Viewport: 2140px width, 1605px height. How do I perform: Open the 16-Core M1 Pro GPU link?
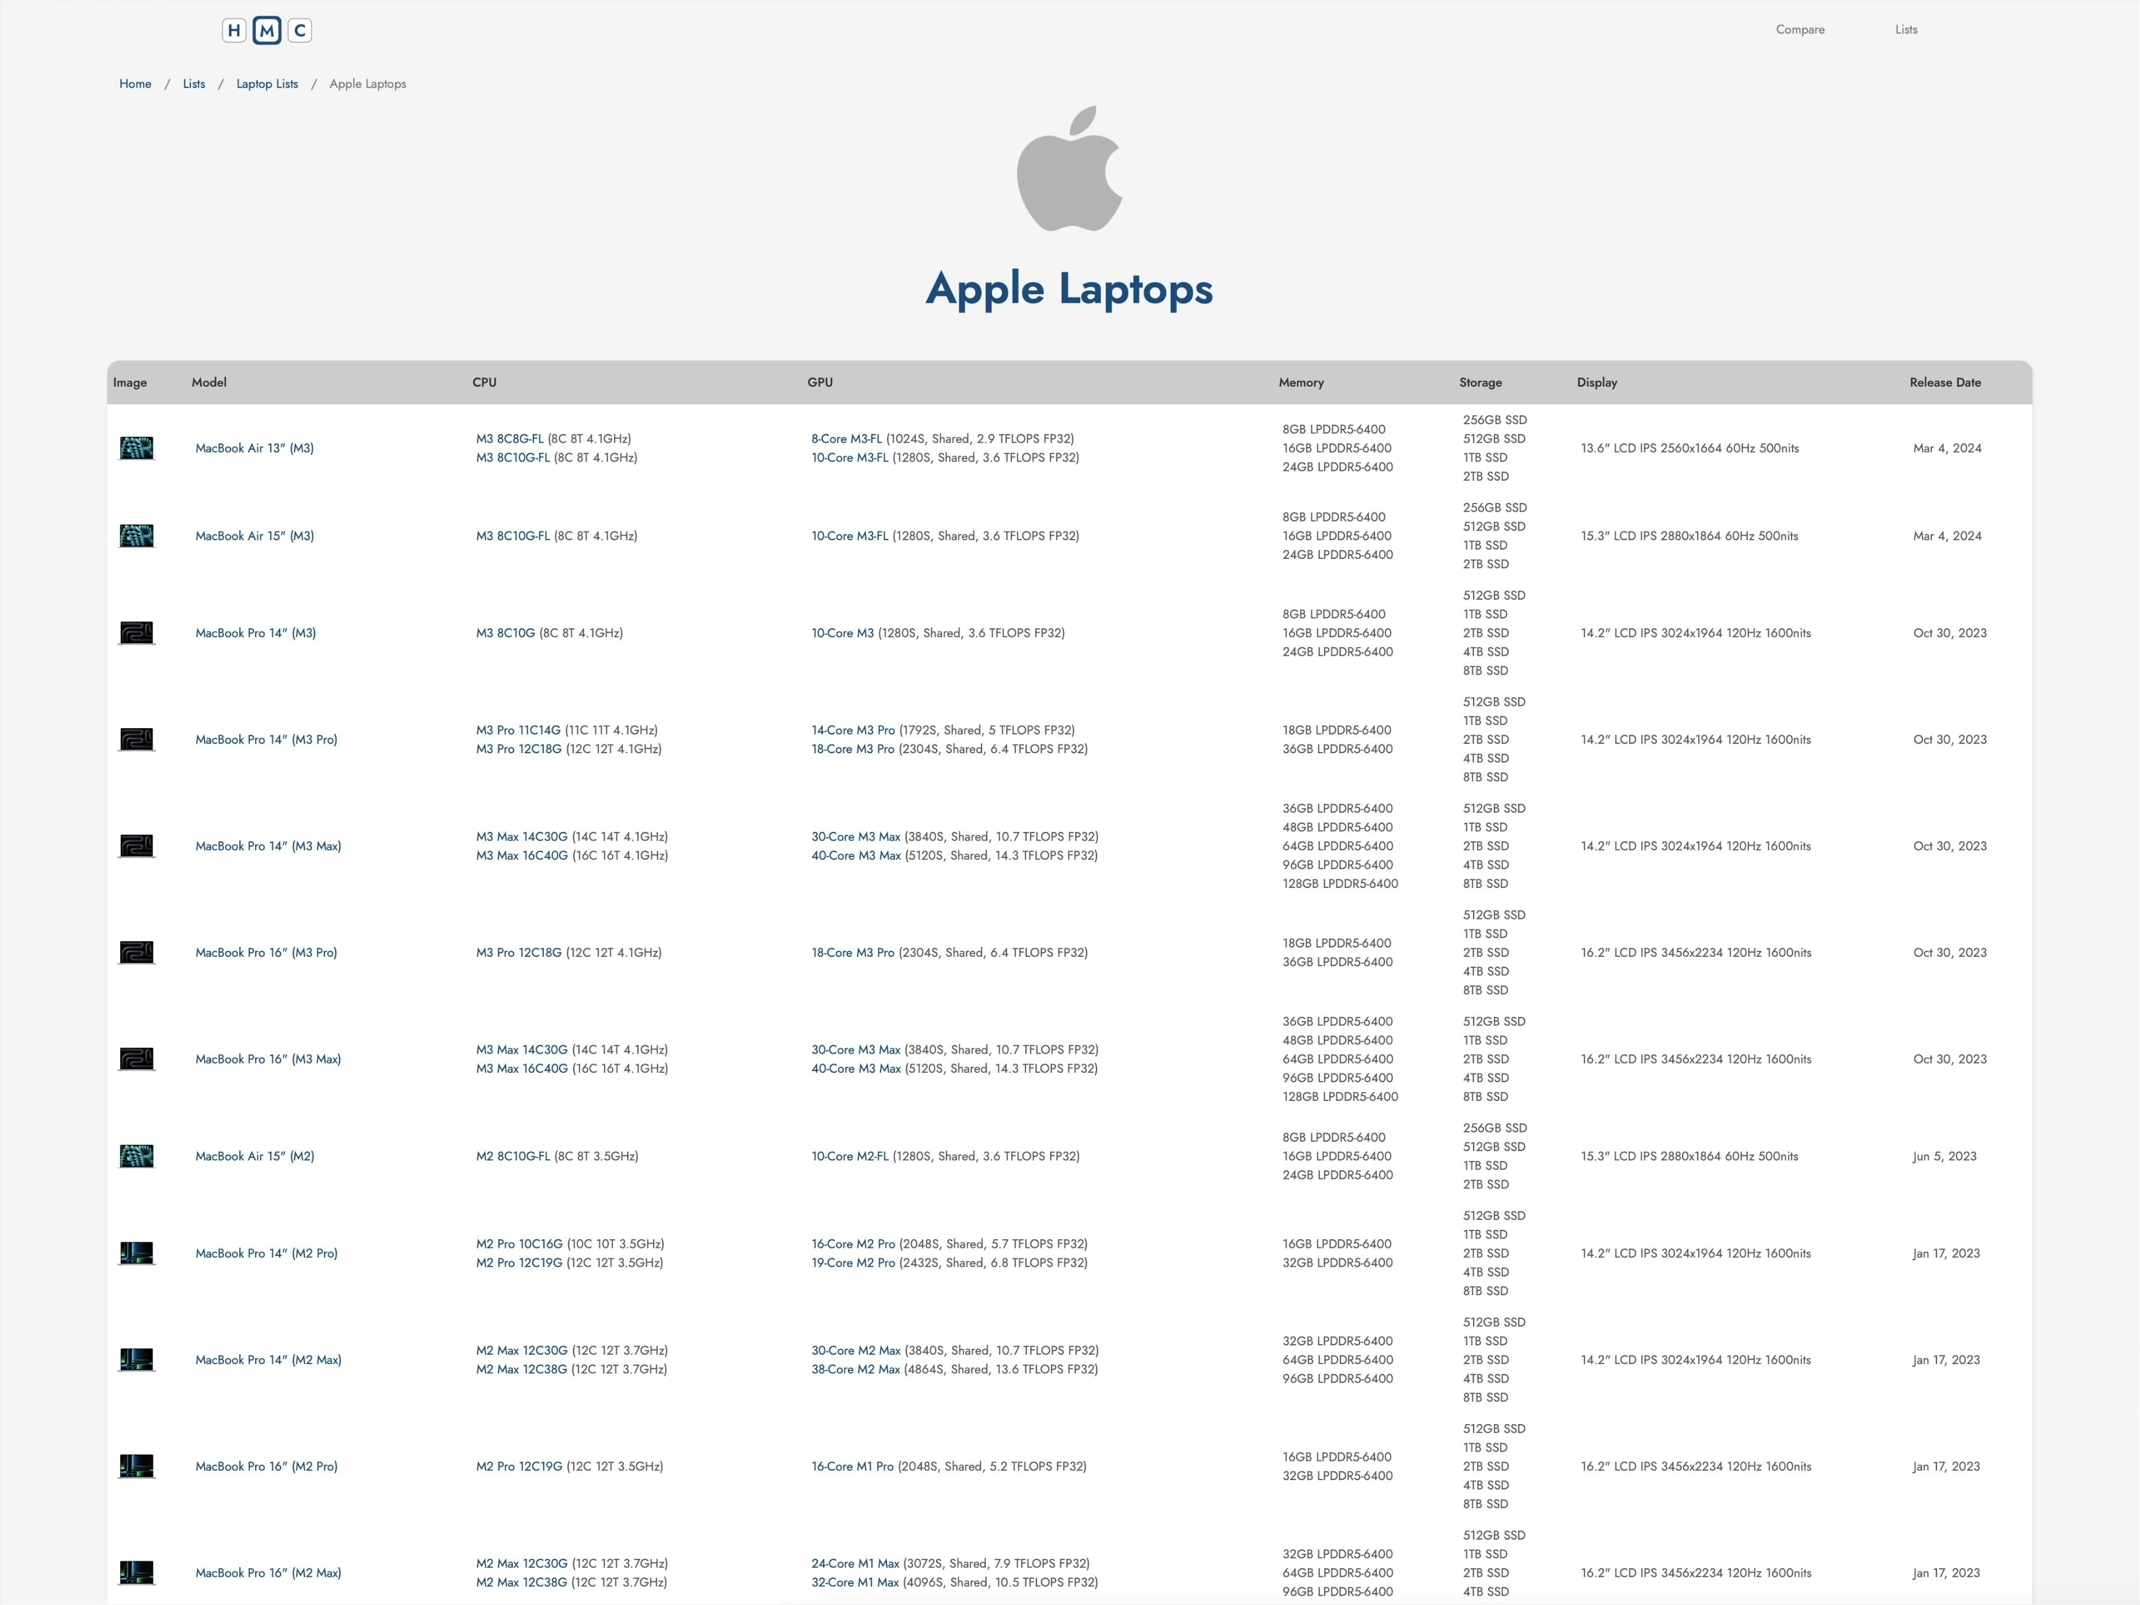click(x=853, y=1466)
